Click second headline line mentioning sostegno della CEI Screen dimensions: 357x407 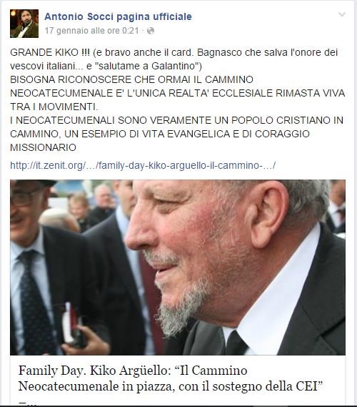(170, 386)
